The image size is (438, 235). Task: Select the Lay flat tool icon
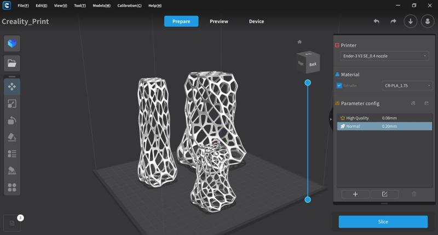12,137
